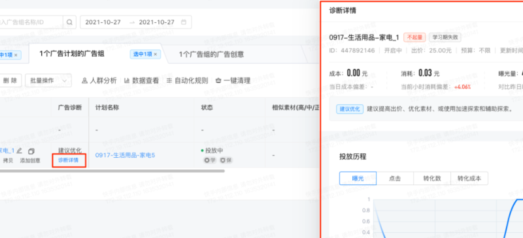
Task: Click the 不起量 status tag
Action: [414, 37]
